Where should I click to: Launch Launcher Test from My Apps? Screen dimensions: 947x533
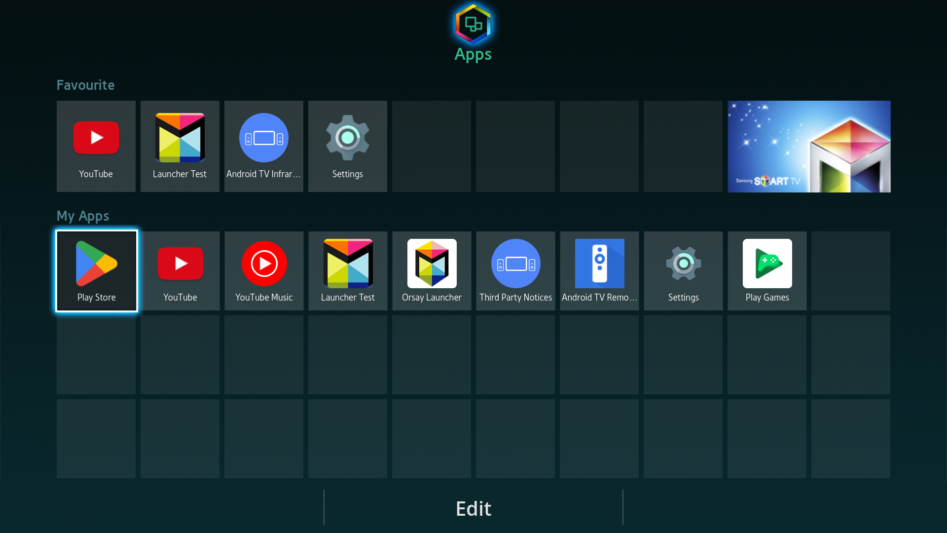click(348, 271)
